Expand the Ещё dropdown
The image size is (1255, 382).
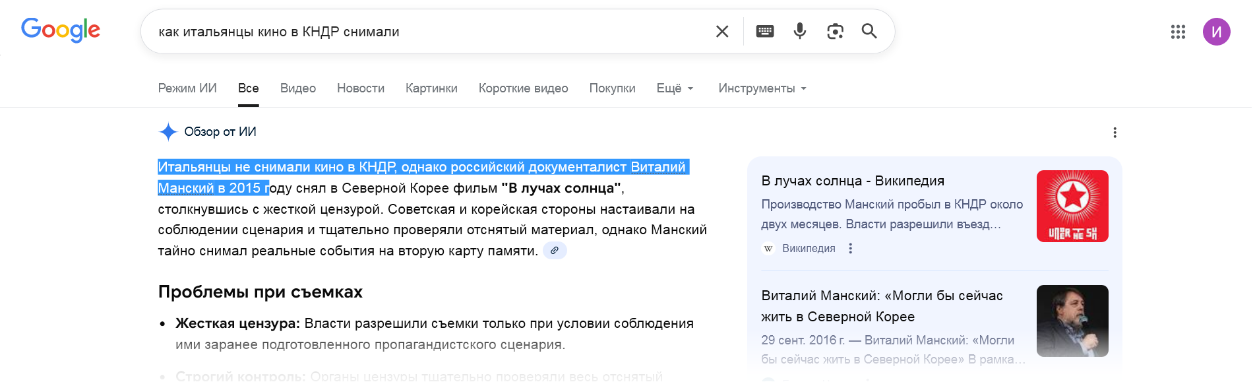tap(675, 88)
